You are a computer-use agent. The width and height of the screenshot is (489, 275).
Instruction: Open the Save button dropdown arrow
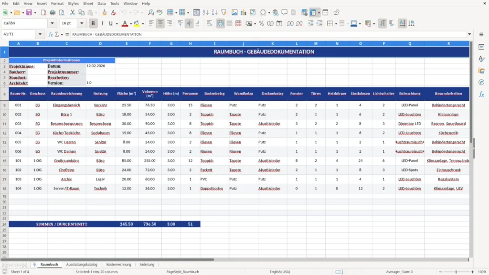click(x=35, y=13)
